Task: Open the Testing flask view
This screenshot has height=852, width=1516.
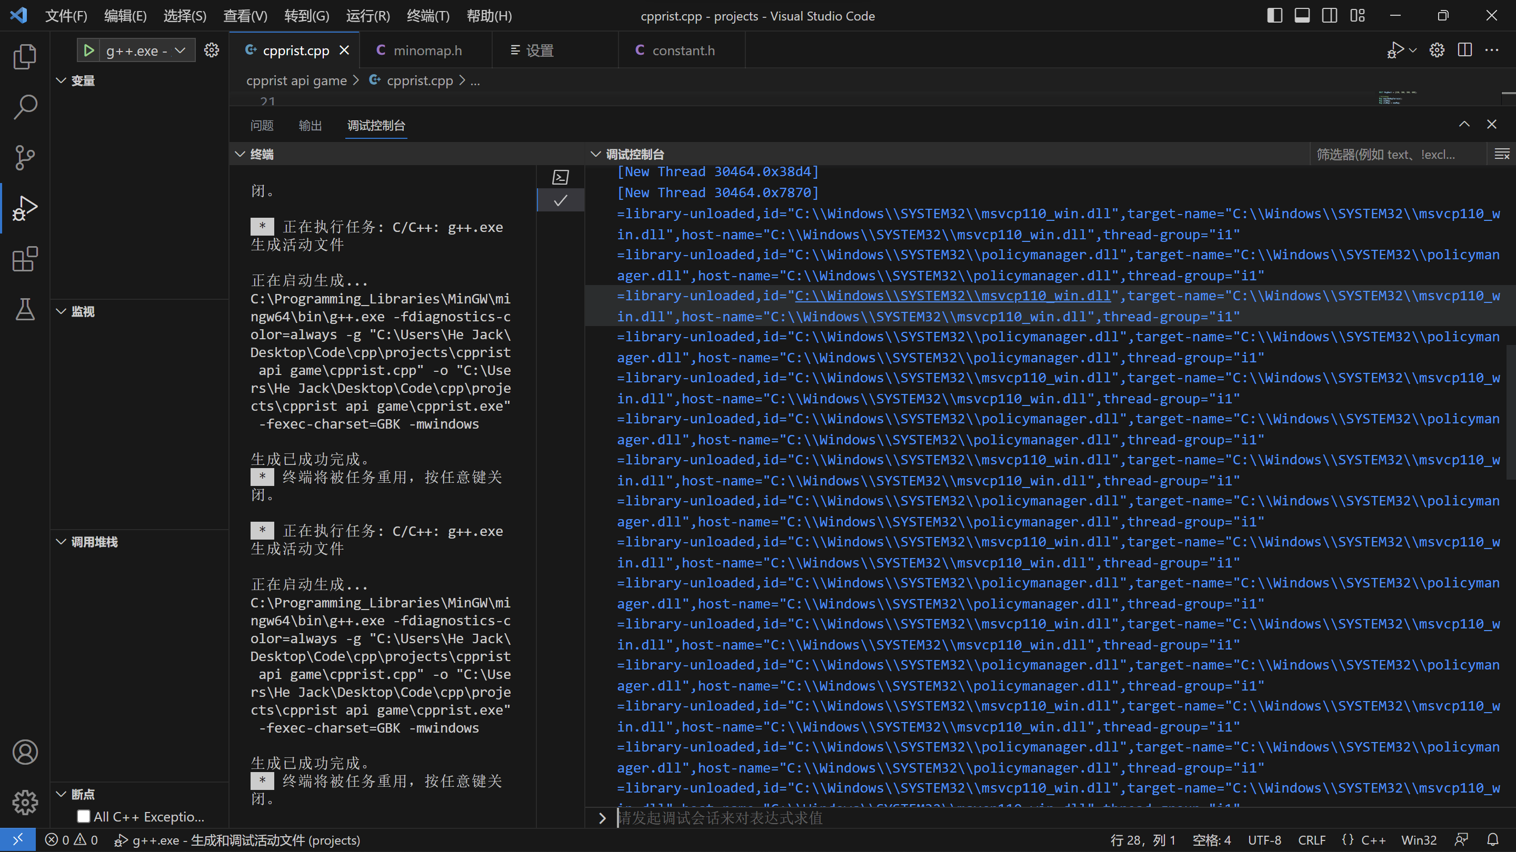Action: click(x=25, y=309)
